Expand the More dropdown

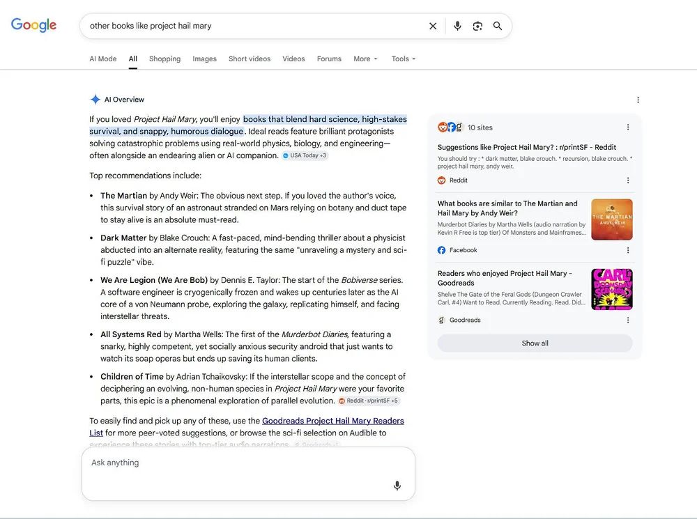coord(365,59)
